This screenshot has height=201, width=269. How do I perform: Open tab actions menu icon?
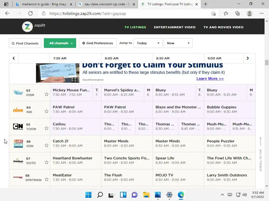(x=6, y=4)
